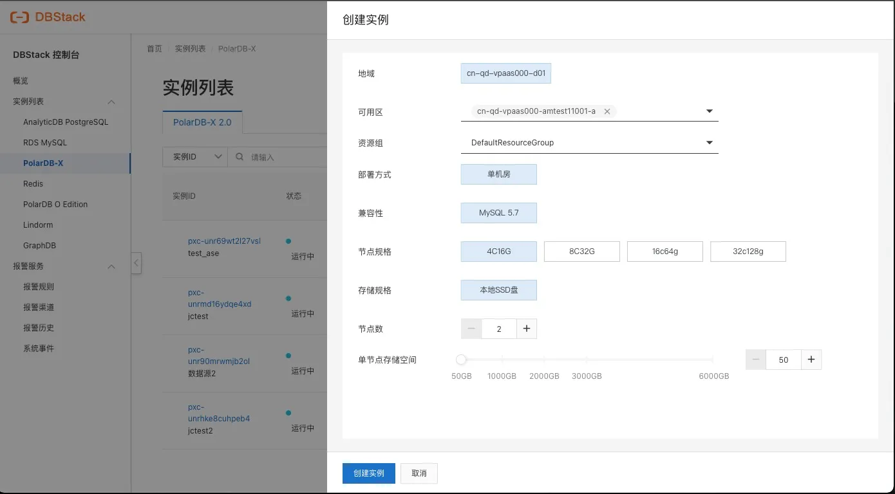Viewport: 895px width, 494px height.
Task: Select 单机房 deployment mode
Action: (498, 174)
